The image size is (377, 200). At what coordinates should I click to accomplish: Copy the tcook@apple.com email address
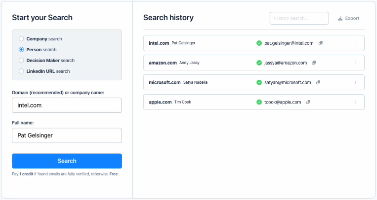pyautogui.click(x=308, y=102)
